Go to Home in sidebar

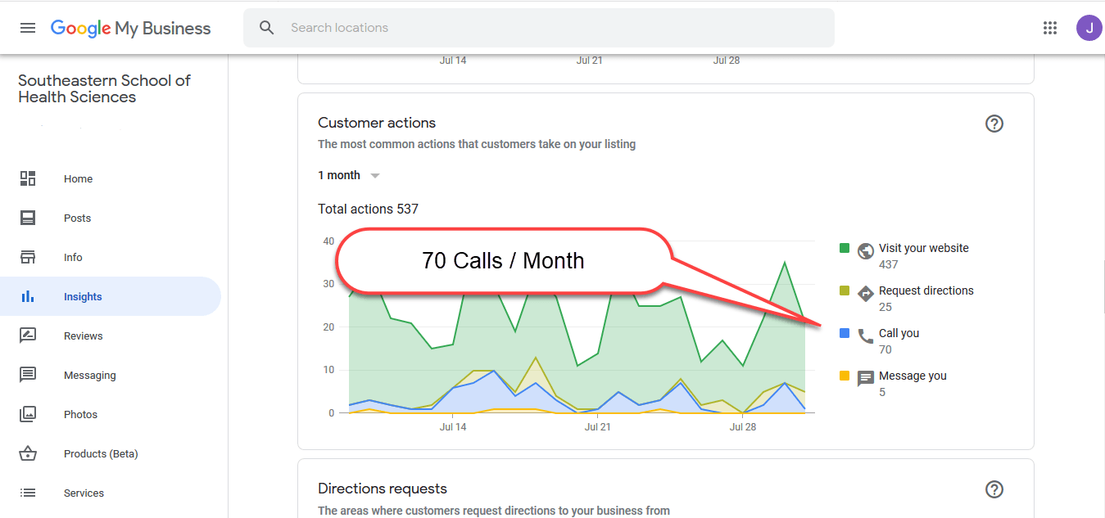(x=78, y=178)
